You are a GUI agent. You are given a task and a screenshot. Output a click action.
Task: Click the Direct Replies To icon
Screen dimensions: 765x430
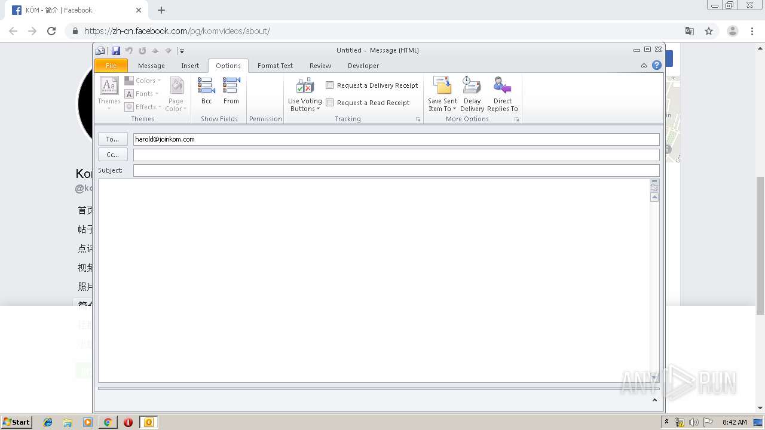tap(503, 94)
